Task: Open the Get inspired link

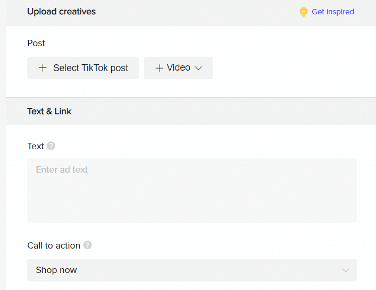Action: (332, 12)
